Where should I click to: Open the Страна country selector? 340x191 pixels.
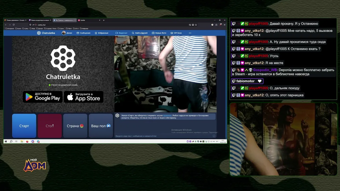click(75, 126)
